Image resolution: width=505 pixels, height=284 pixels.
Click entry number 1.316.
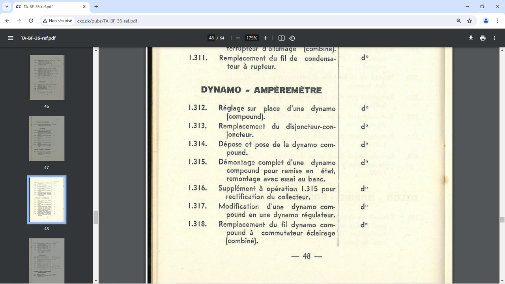pyautogui.click(x=198, y=188)
